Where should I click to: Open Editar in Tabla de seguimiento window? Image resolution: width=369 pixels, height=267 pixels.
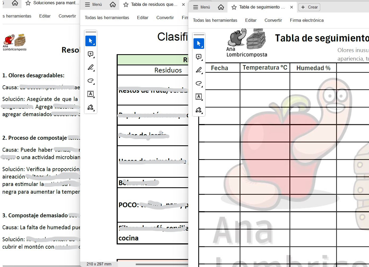pos(251,20)
